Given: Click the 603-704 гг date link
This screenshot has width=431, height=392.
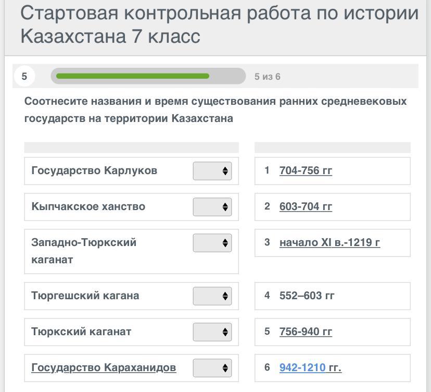Looking at the screenshot, I should point(306,206).
